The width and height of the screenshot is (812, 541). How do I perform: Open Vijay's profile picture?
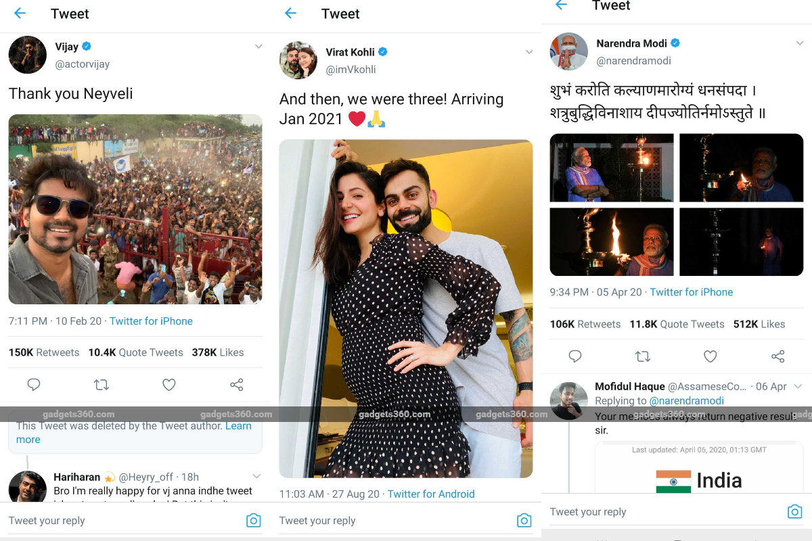[x=27, y=55]
